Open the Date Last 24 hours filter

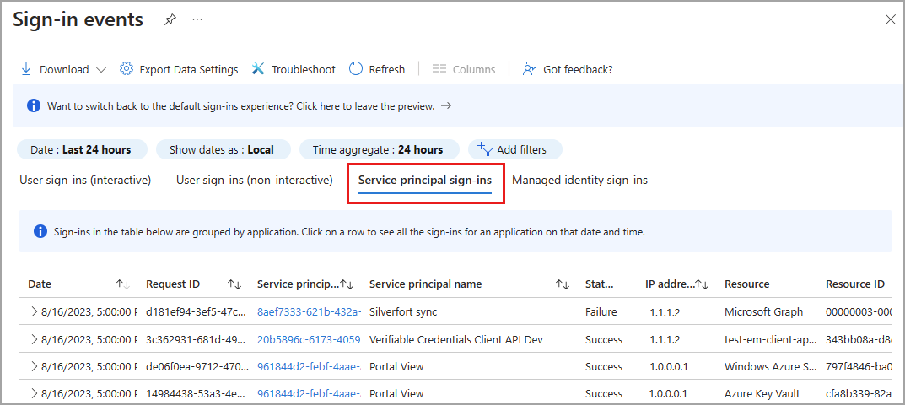(81, 149)
